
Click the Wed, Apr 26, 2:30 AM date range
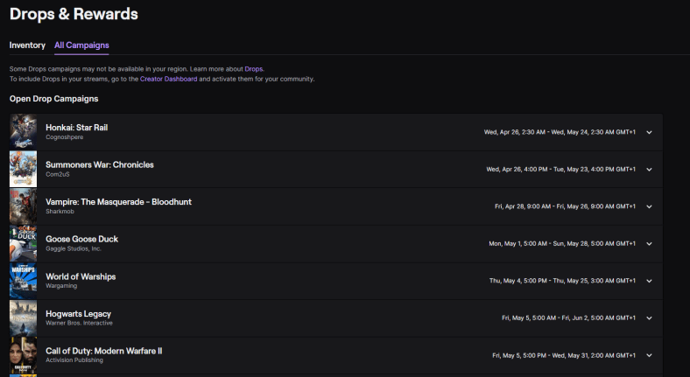(560, 132)
